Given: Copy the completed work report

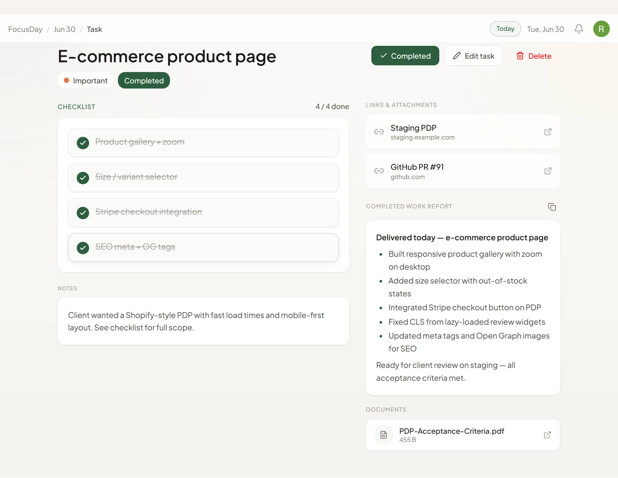Looking at the screenshot, I should click(x=552, y=207).
